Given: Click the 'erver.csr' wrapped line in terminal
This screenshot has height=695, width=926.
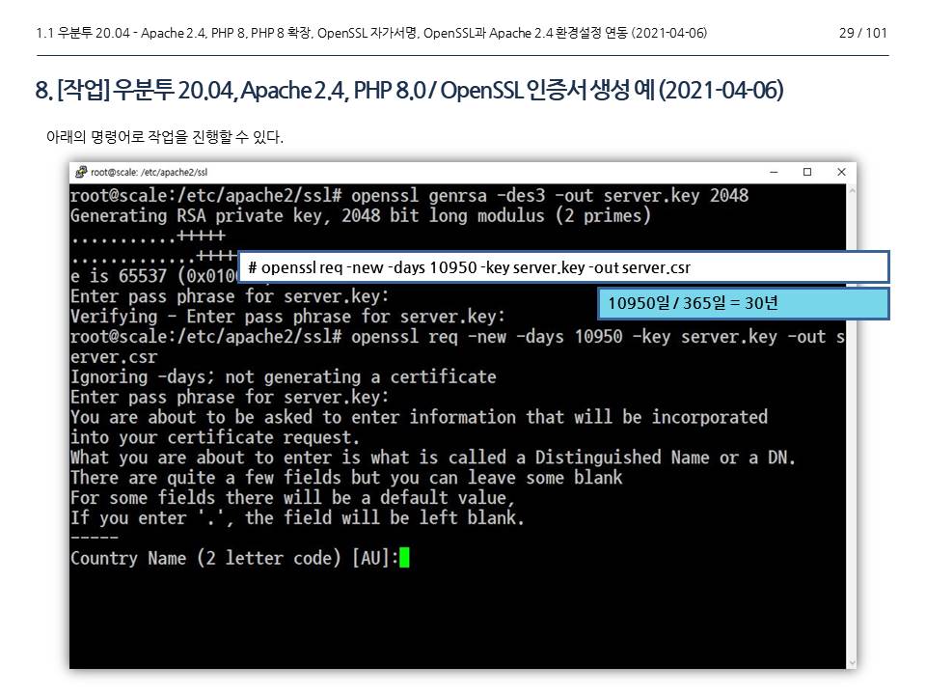Looking at the screenshot, I should pyautogui.click(x=114, y=357).
